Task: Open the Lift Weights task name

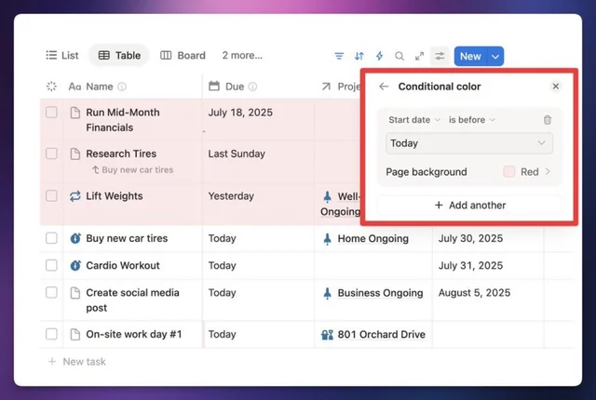Action: point(115,196)
